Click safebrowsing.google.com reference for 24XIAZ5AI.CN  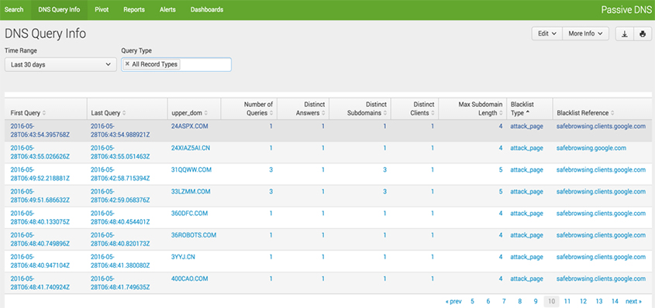click(x=591, y=148)
